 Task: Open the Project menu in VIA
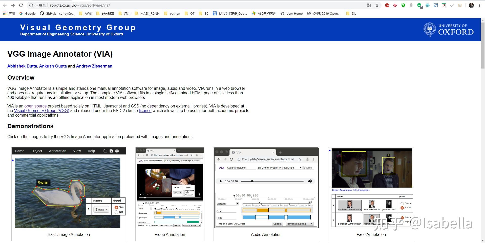click(x=36, y=151)
